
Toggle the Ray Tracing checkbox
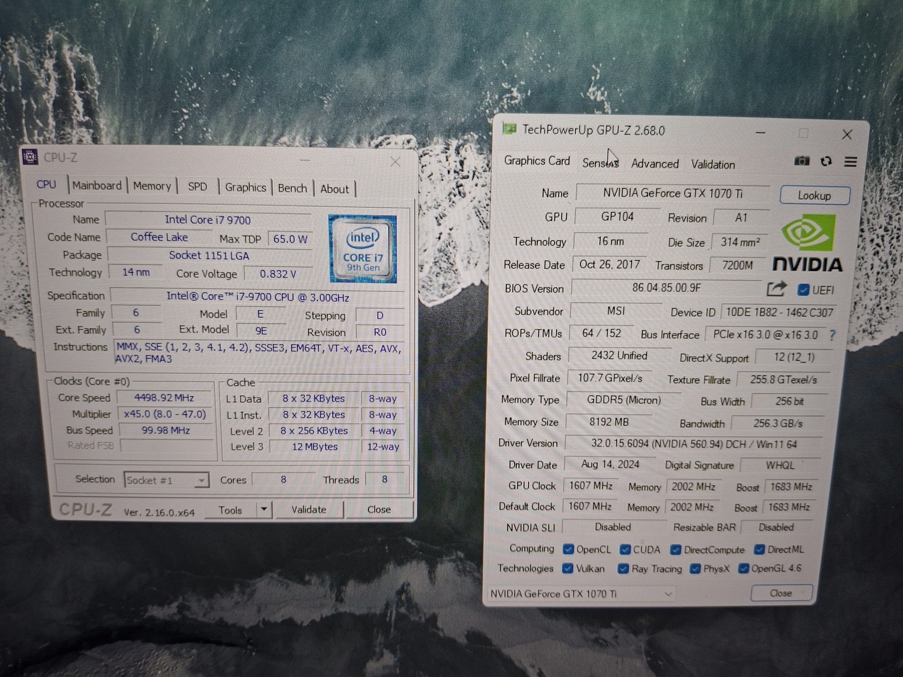[x=623, y=568]
